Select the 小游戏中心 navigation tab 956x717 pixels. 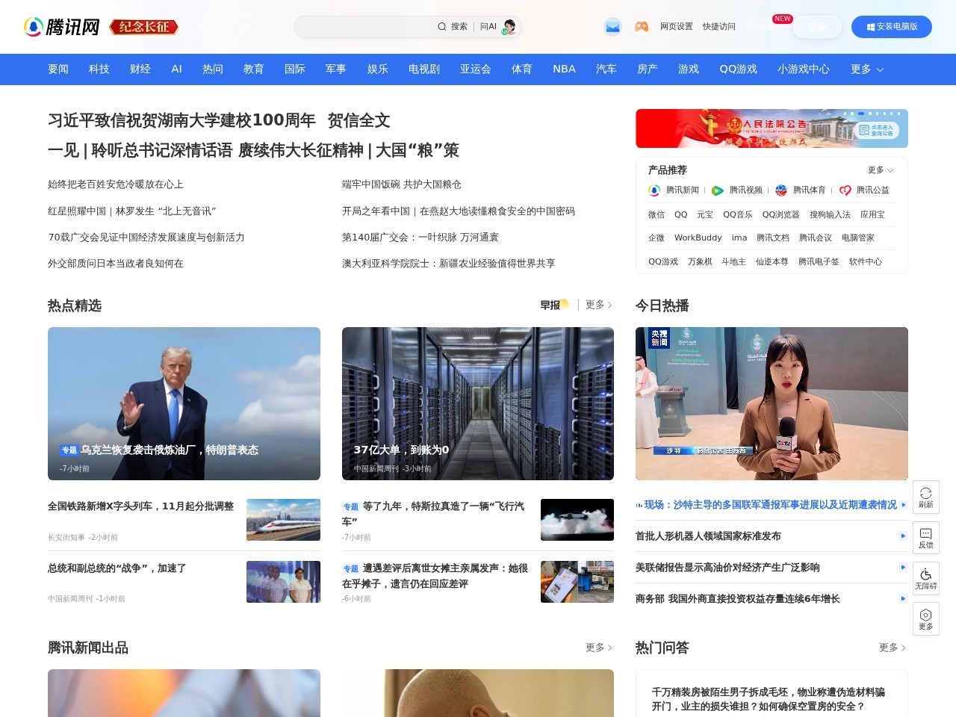point(804,69)
